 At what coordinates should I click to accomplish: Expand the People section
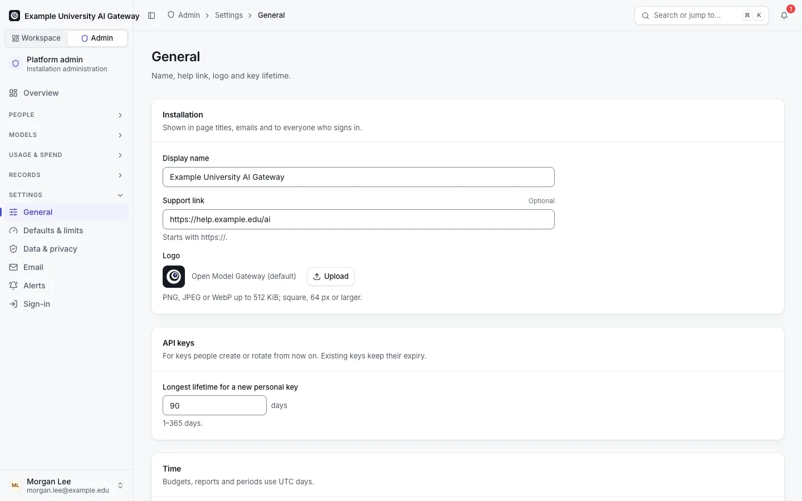point(66,115)
